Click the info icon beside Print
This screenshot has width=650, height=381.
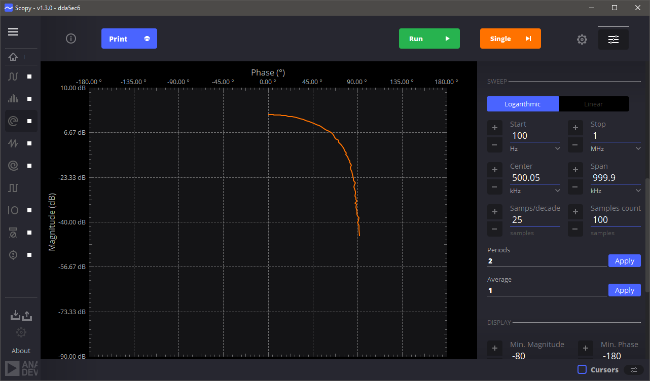tap(71, 39)
